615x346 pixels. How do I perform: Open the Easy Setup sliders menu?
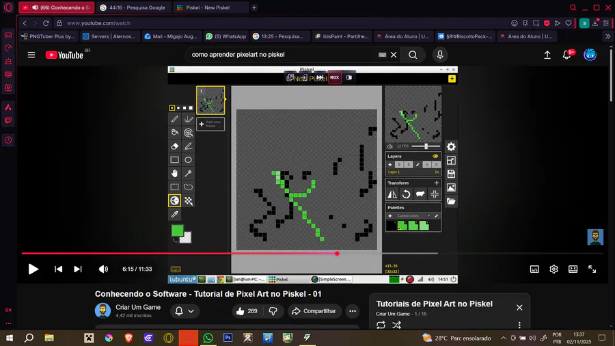(606, 23)
